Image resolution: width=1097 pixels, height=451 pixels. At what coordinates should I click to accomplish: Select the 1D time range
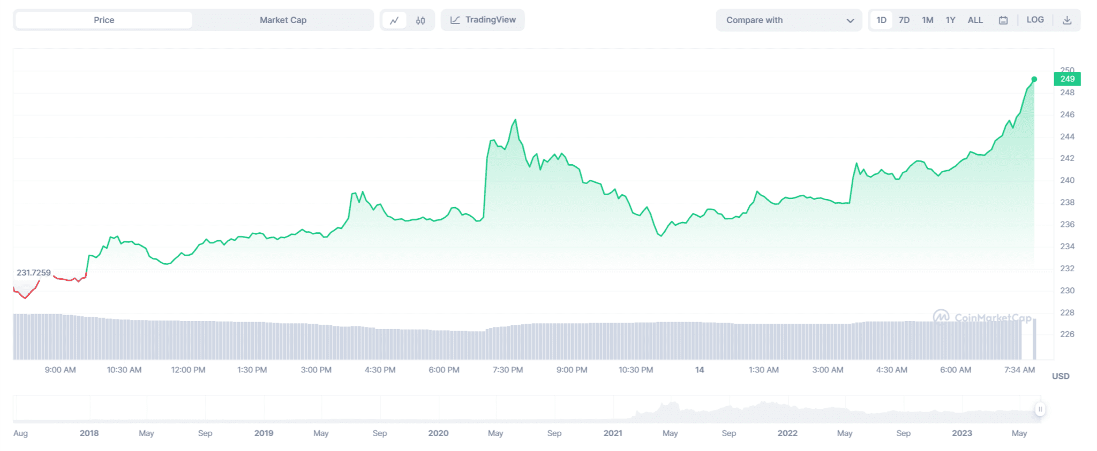click(x=881, y=20)
